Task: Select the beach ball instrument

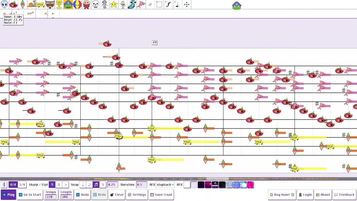Action: tap(77, 4)
